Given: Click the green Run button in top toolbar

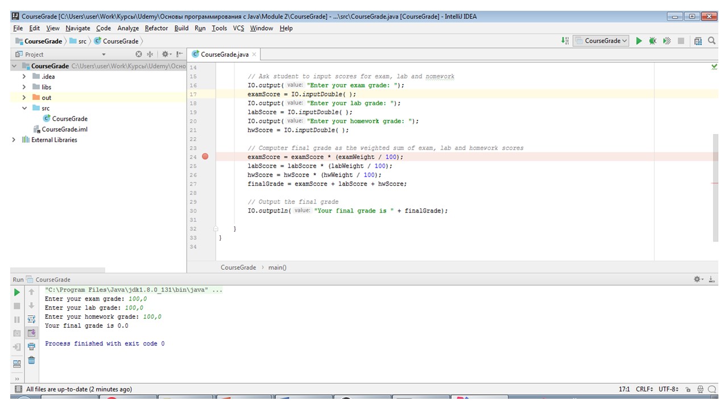Looking at the screenshot, I should (639, 41).
